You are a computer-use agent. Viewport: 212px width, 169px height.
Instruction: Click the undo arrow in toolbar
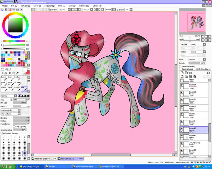(x=33, y=10)
